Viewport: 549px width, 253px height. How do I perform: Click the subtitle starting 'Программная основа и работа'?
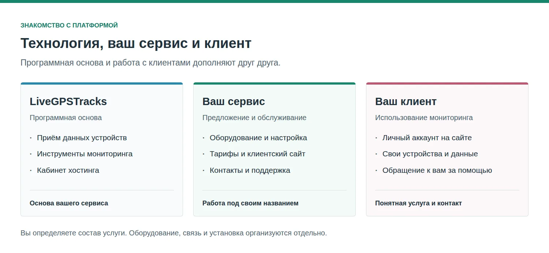pyautogui.click(x=150, y=63)
